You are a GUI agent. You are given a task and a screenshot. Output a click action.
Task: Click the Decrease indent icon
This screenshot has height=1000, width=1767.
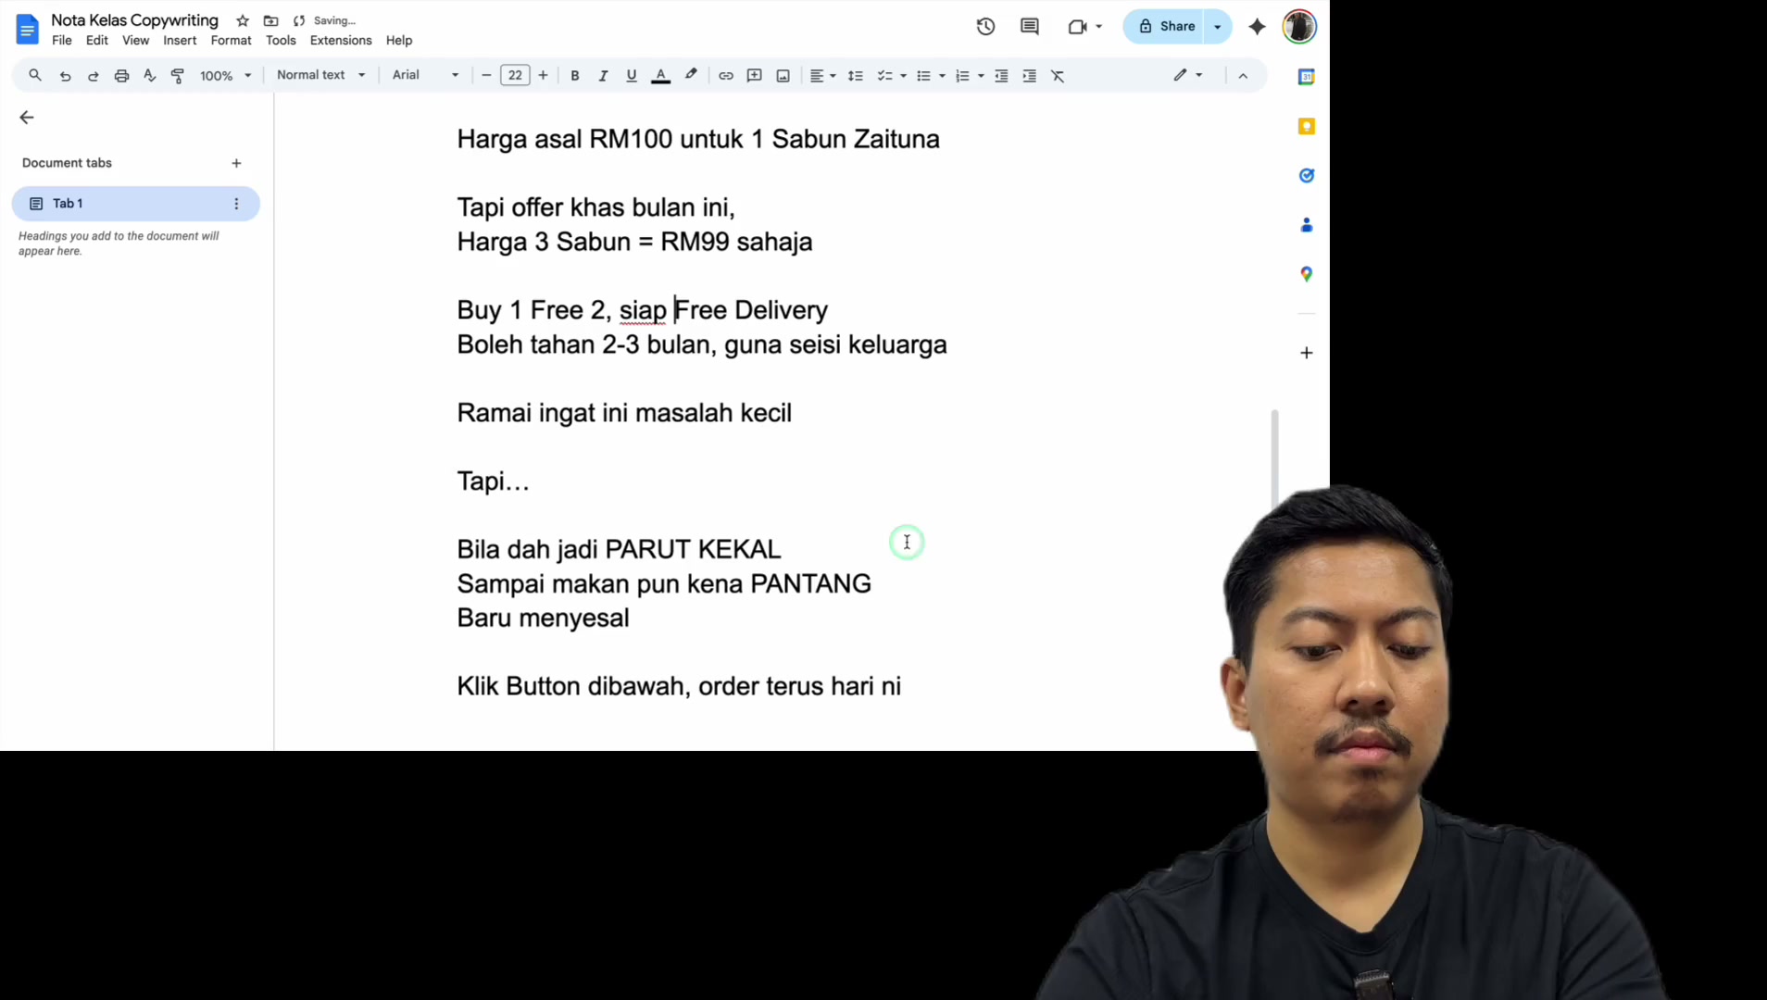click(x=1001, y=76)
